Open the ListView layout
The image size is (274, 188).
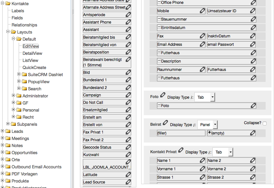(30, 60)
